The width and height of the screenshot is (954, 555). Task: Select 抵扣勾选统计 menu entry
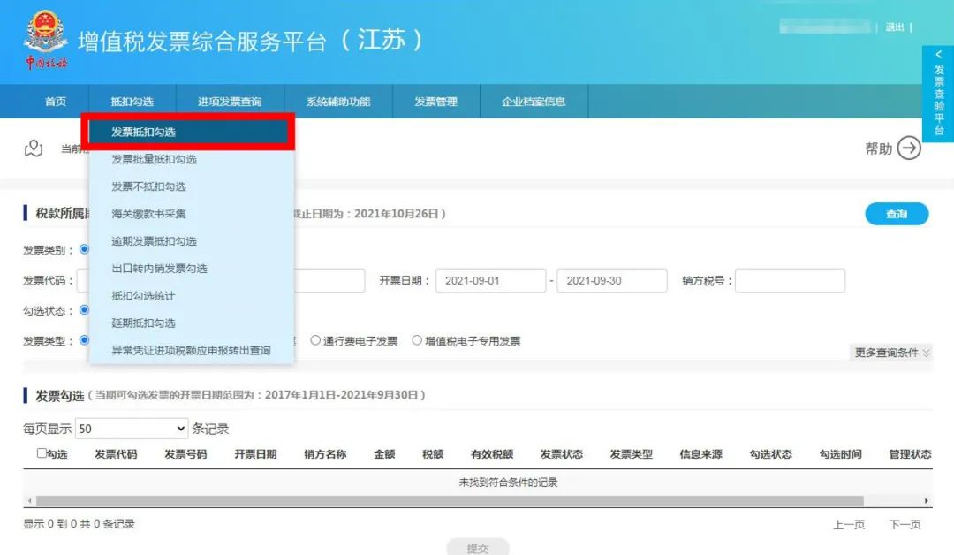[x=192, y=296]
